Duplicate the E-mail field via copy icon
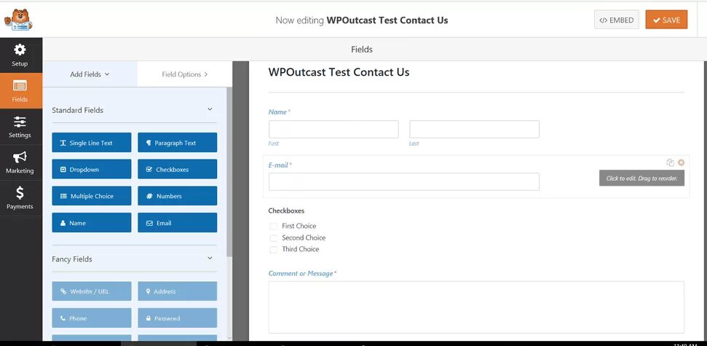707x346 pixels. click(671, 162)
